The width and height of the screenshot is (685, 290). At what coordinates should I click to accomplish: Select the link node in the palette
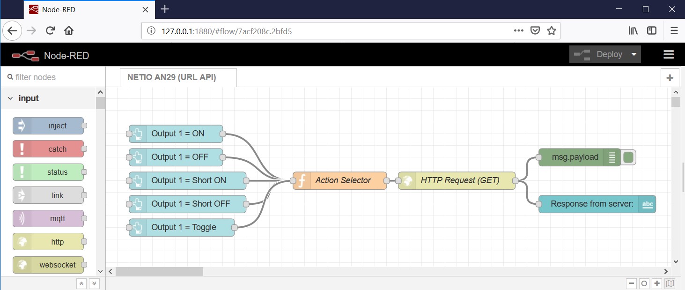[x=49, y=195]
